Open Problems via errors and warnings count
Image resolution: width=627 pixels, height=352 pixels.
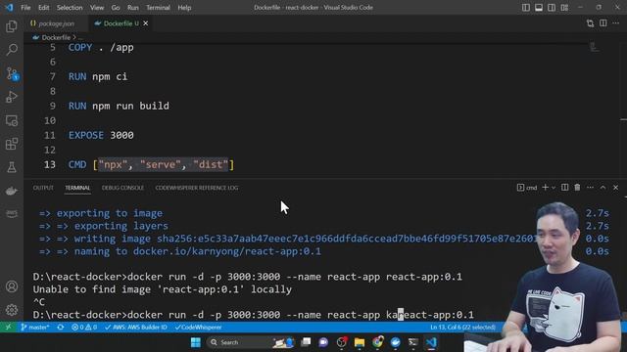pyautogui.click(x=84, y=328)
